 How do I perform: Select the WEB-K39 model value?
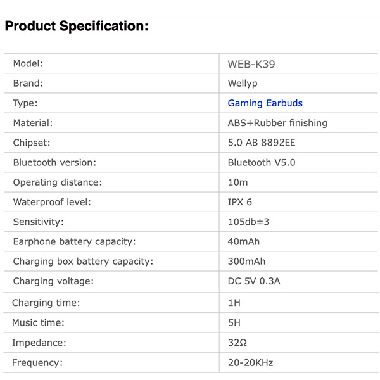click(251, 65)
